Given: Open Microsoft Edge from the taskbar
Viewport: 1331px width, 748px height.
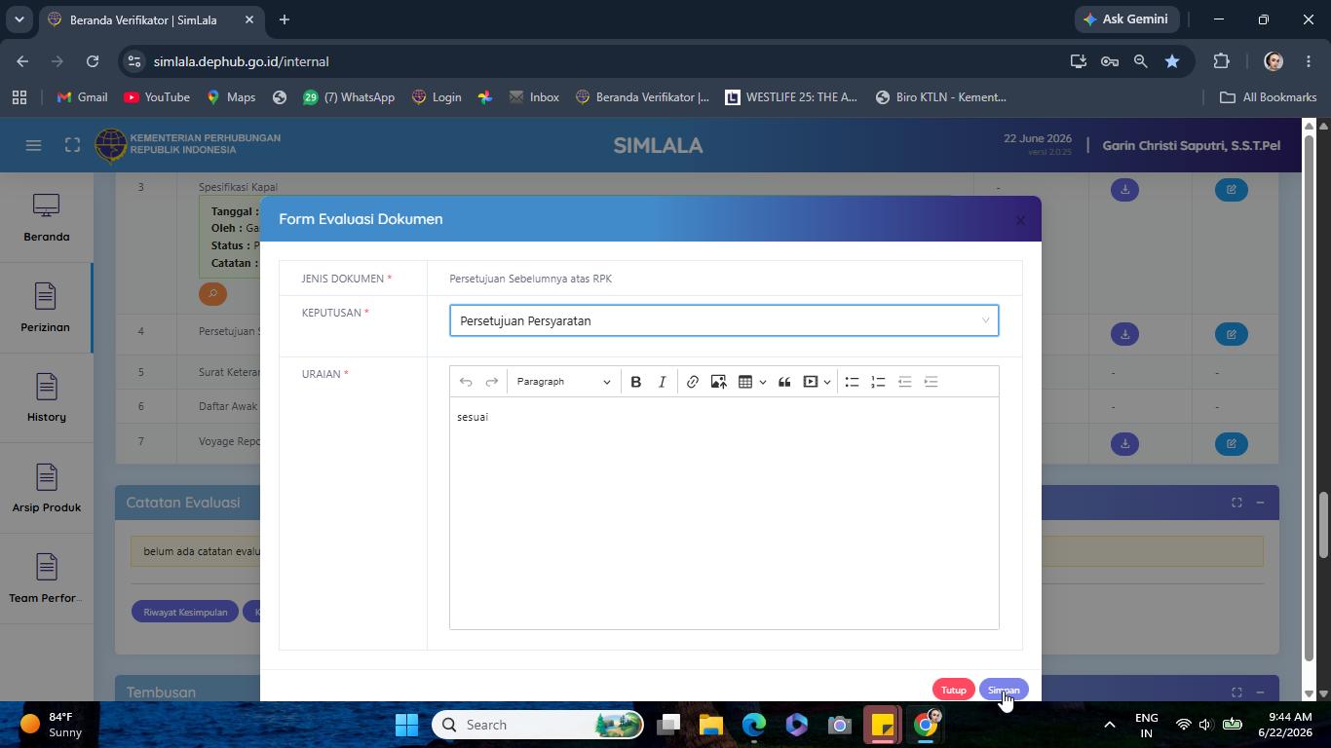Looking at the screenshot, I should click(x=754, y=725).
